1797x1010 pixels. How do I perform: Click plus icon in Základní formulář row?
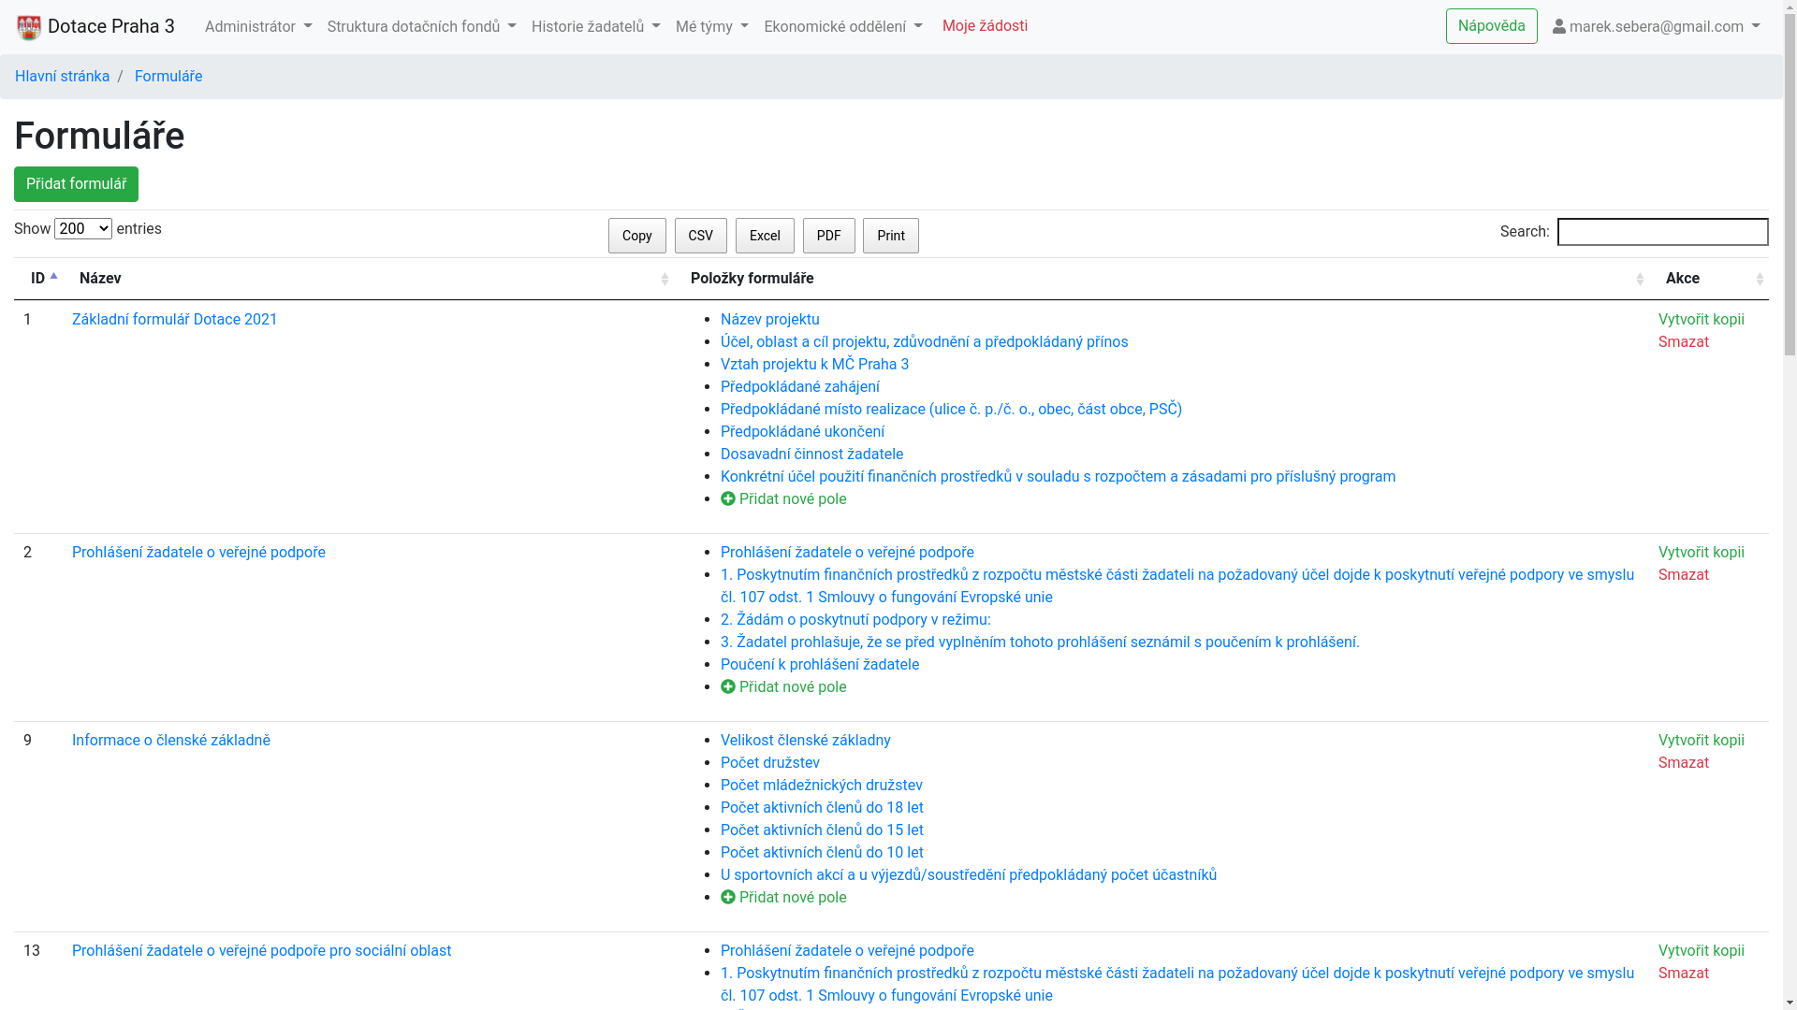pyautogui.click(x=728, y=499)
